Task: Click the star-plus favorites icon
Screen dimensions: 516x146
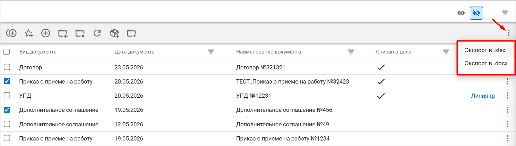Action: click(x=28, y=33)
